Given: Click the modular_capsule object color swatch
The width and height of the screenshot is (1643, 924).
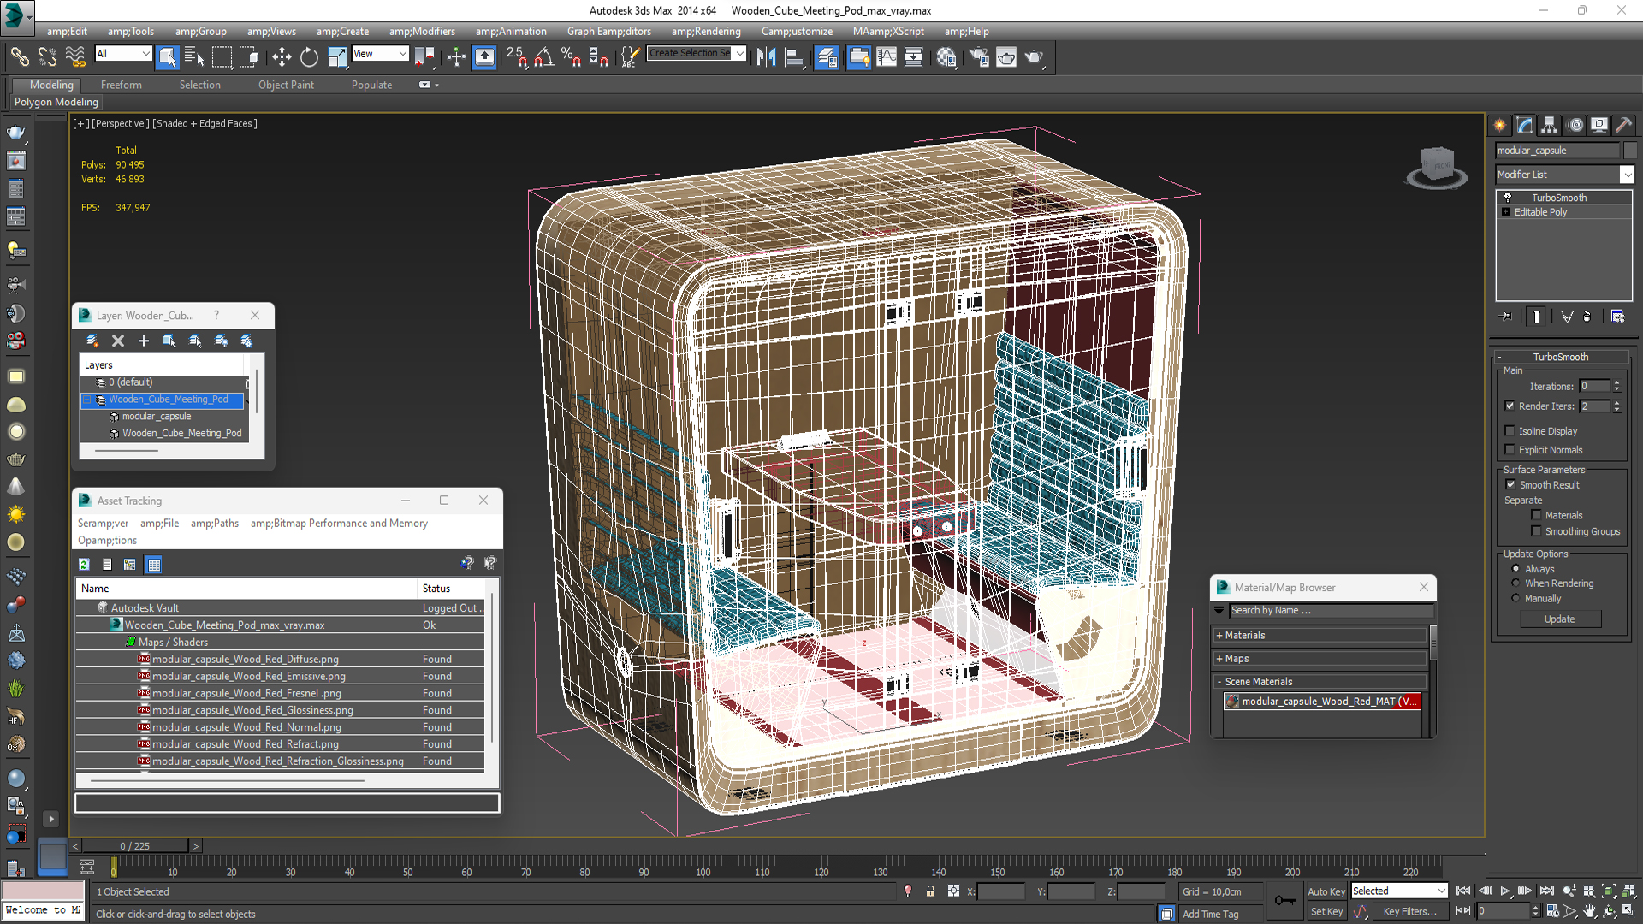Looking at the screenshot, I should coord(1630,151).
